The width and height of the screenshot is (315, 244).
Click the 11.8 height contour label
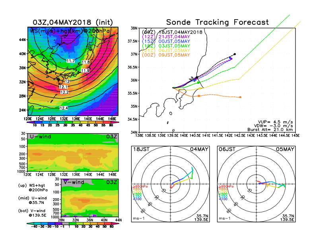coord(86,62)
